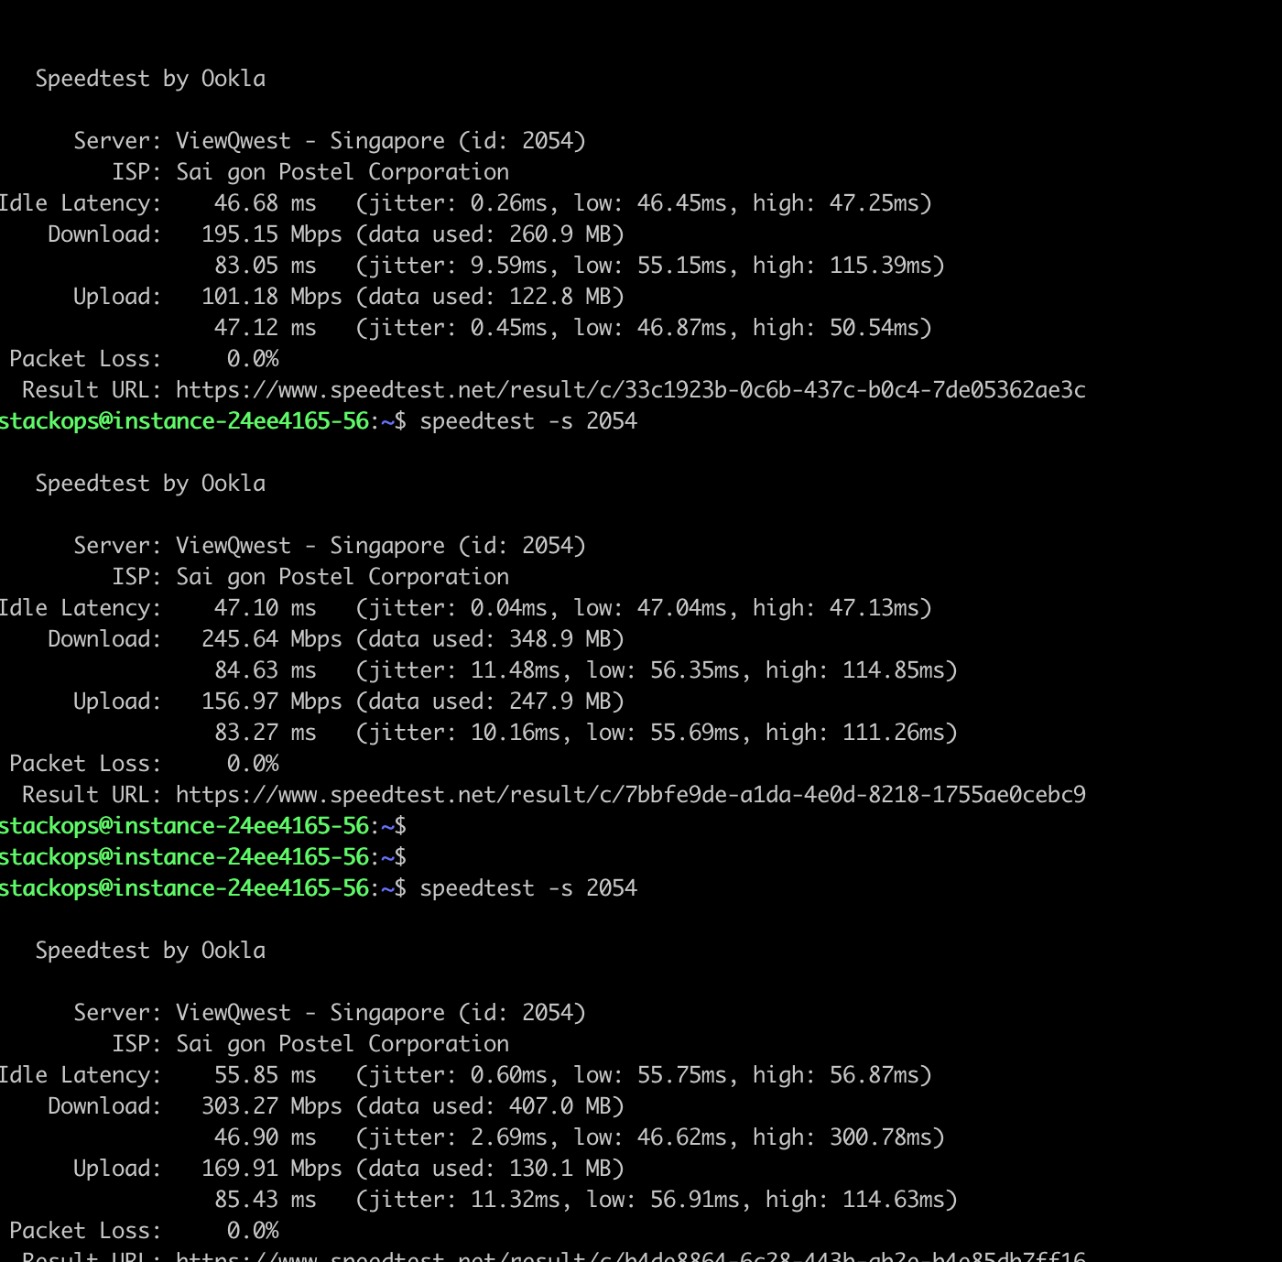Click the 101.18 Mbps upload value
The height and width of the screenshot is (1262, 1282).
271,297
